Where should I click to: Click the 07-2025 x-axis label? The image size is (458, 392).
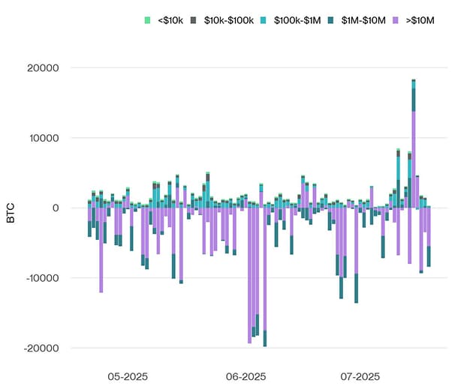(360, 376)
